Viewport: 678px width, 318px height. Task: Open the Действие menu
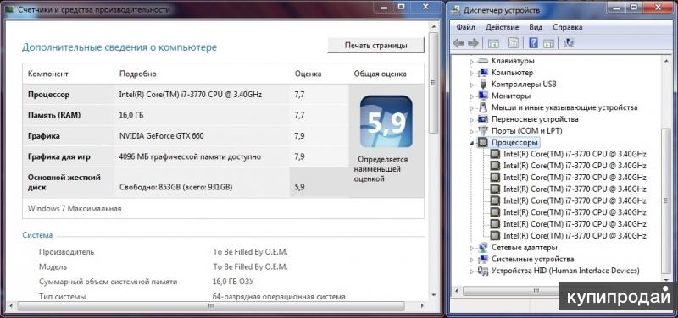point(502,27)
